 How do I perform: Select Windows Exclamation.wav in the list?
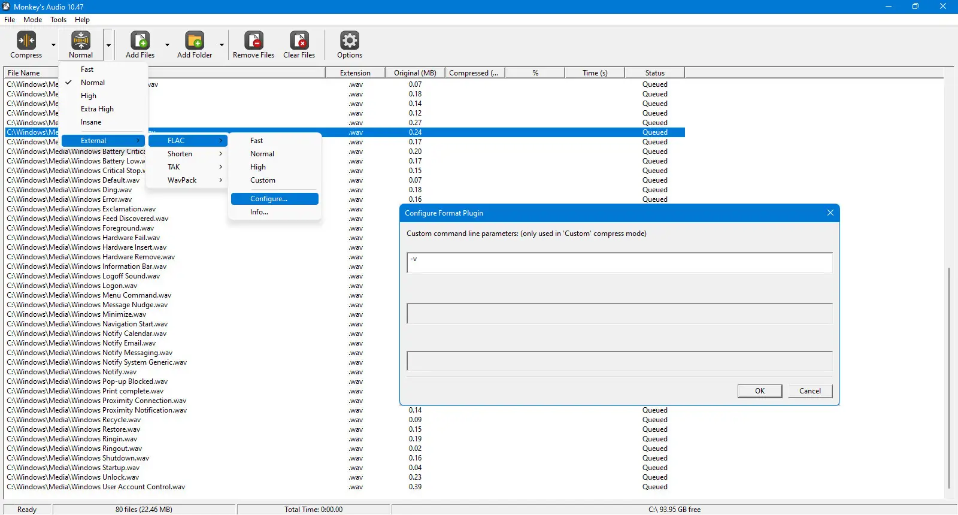pyautogui.click(x=81, y=209)
